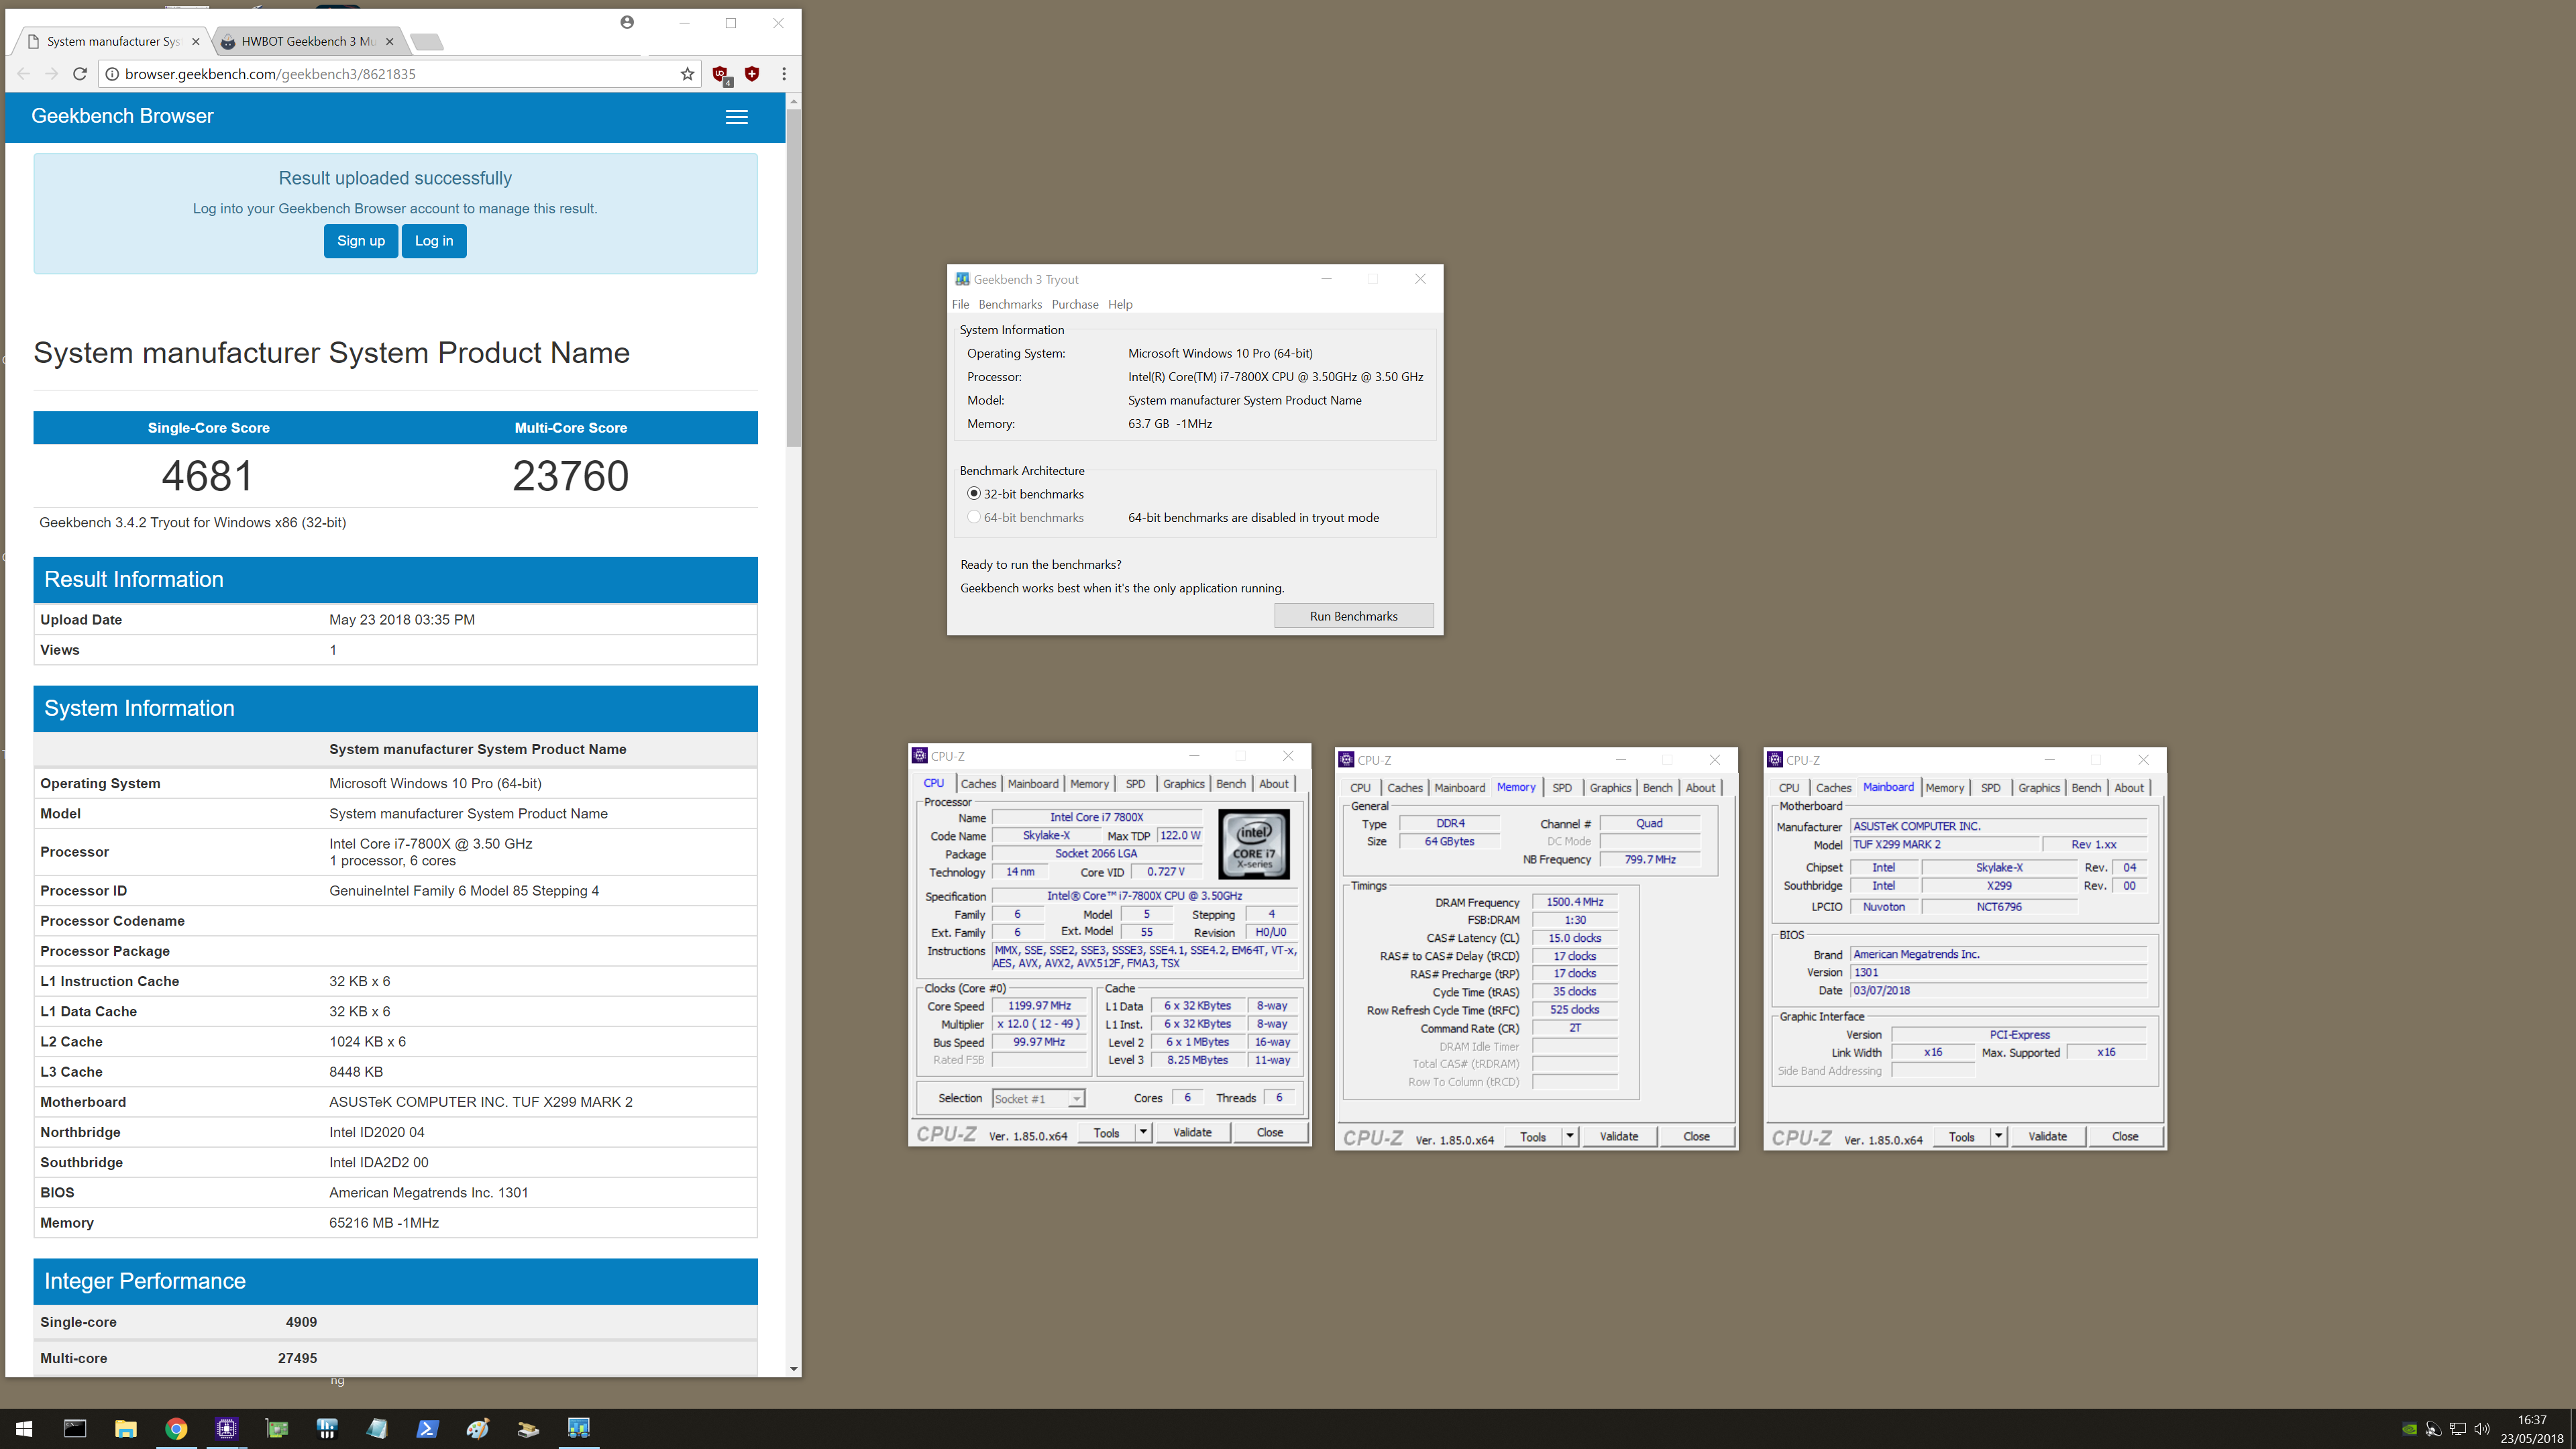
Task: Close the System manufacturer Chrome tab
Action: point(195,41)
